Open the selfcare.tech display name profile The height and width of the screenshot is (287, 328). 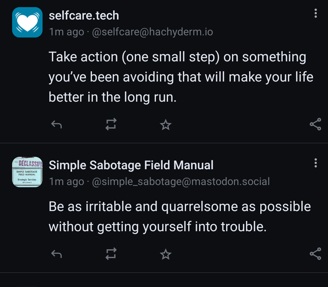pos(84,15)
